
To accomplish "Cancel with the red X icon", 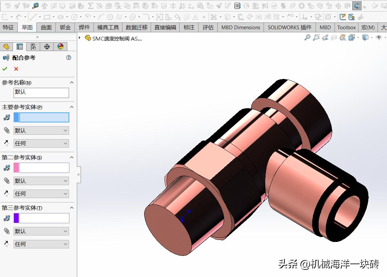I will (x=16, y=69).
